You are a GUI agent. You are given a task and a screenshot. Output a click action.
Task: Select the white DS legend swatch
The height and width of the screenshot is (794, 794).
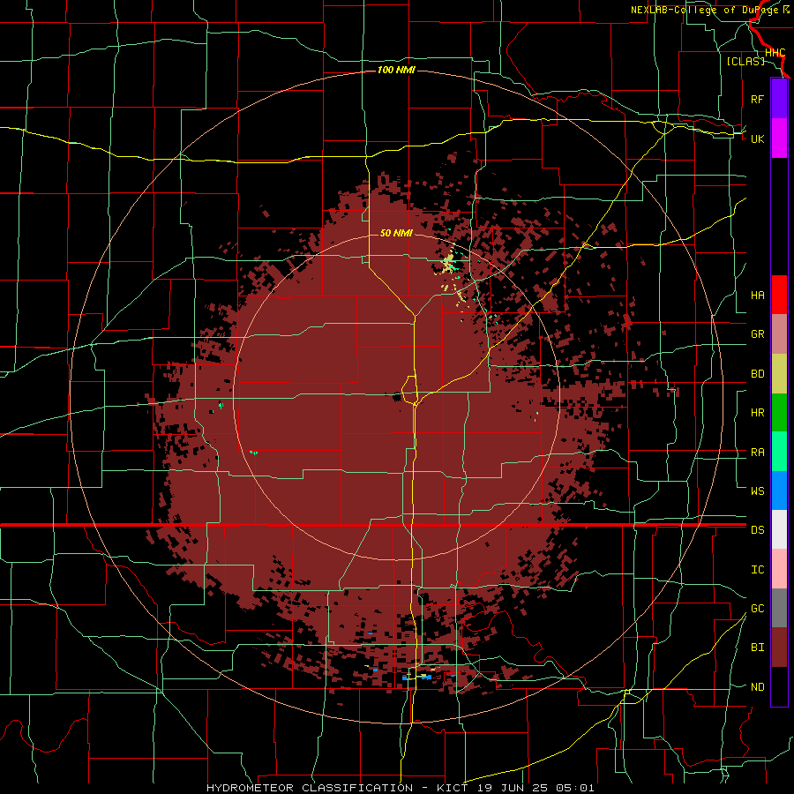(x=779, y=529)
